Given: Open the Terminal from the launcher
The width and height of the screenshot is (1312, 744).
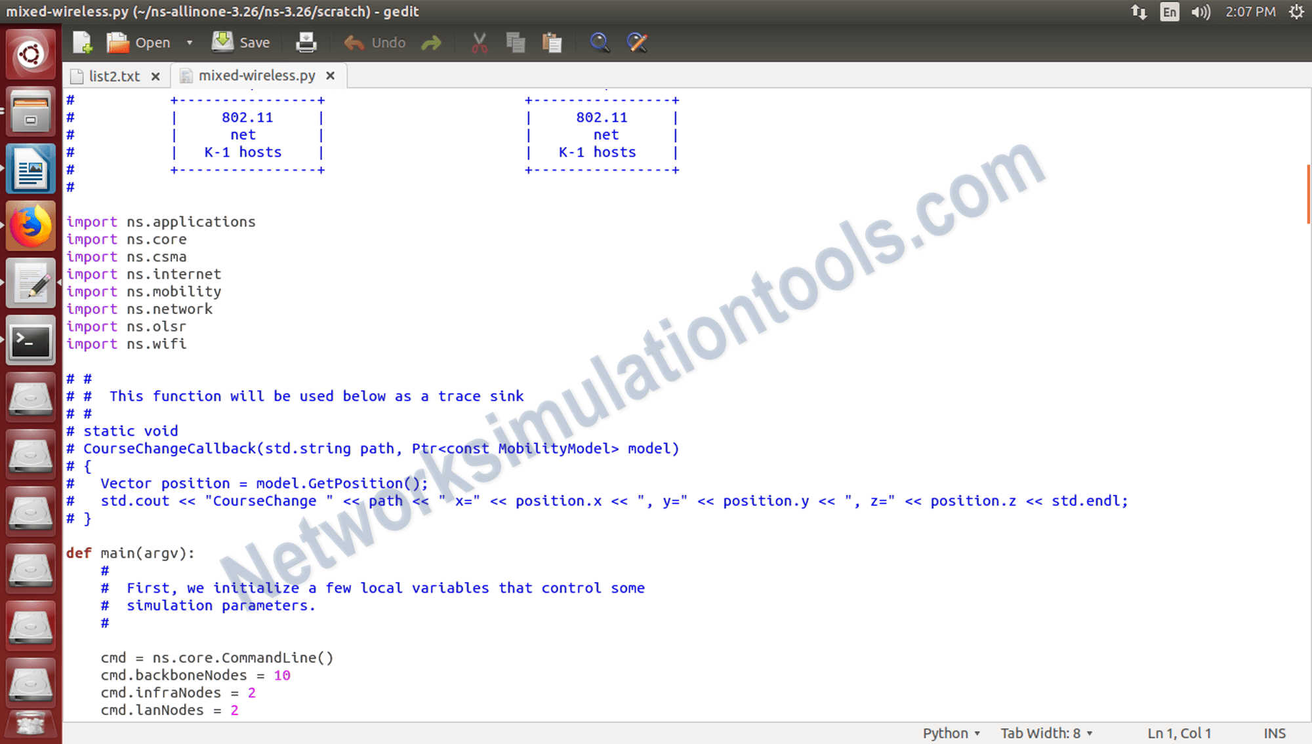Looking at the screenshot, I should (30, 340).
